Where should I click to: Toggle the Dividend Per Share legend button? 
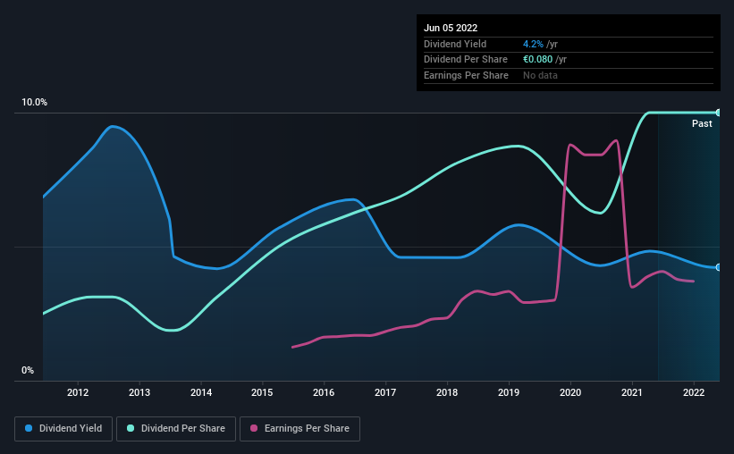coord(176,429)
